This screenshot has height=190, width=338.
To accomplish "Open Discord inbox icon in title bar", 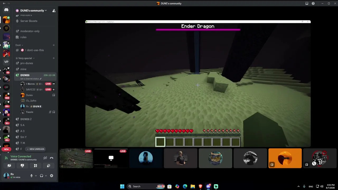I will (x=307, y=3).
